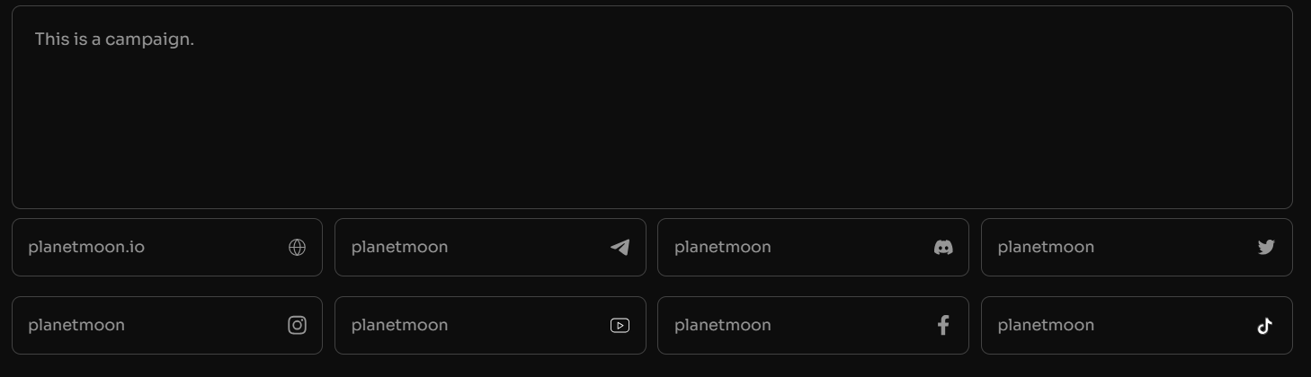Click the YouTube channel planetmoon text
Image resolution: width=1311 pixels, height=377 pixels.
point(399,326)
